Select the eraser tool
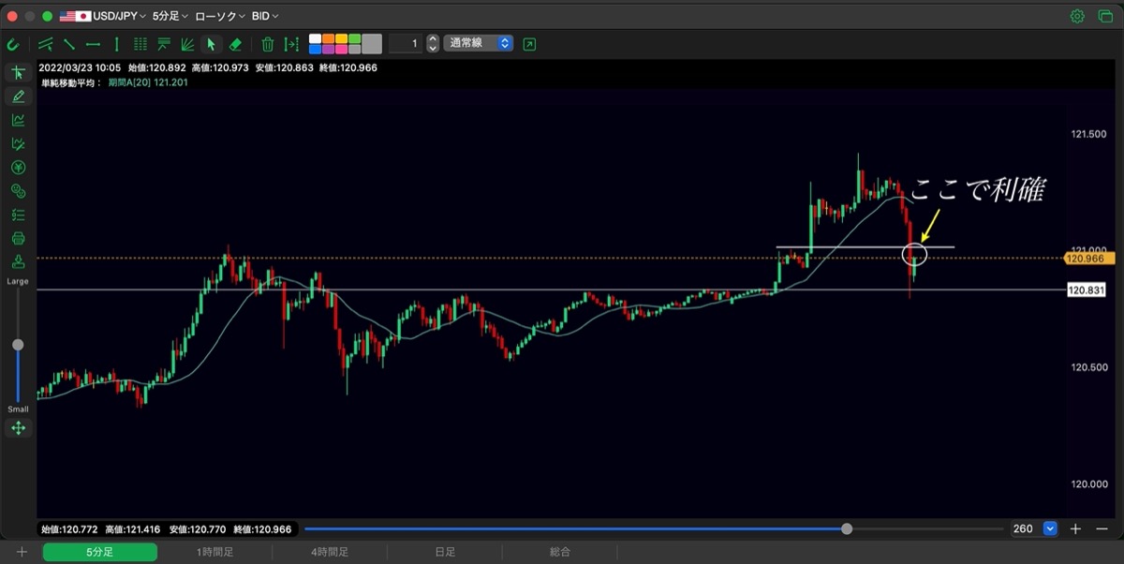The image size is (1124, 564). tap(235, 44)
